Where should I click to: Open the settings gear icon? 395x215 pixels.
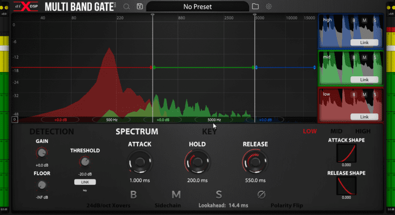tap(269, 6)
